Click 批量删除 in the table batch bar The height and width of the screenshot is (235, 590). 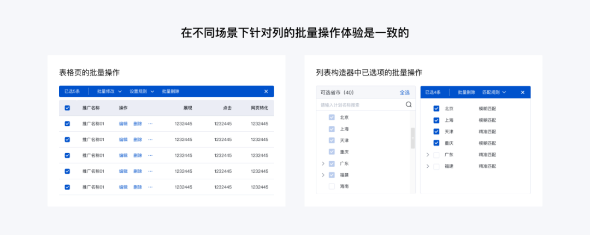click(x=170, y=91)
